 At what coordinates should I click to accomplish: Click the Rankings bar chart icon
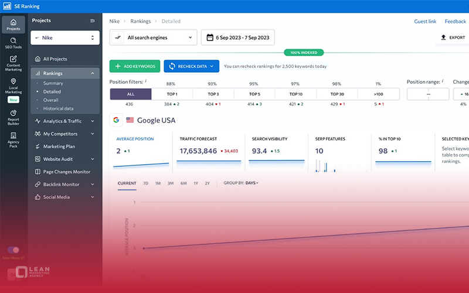click(38, 73)
